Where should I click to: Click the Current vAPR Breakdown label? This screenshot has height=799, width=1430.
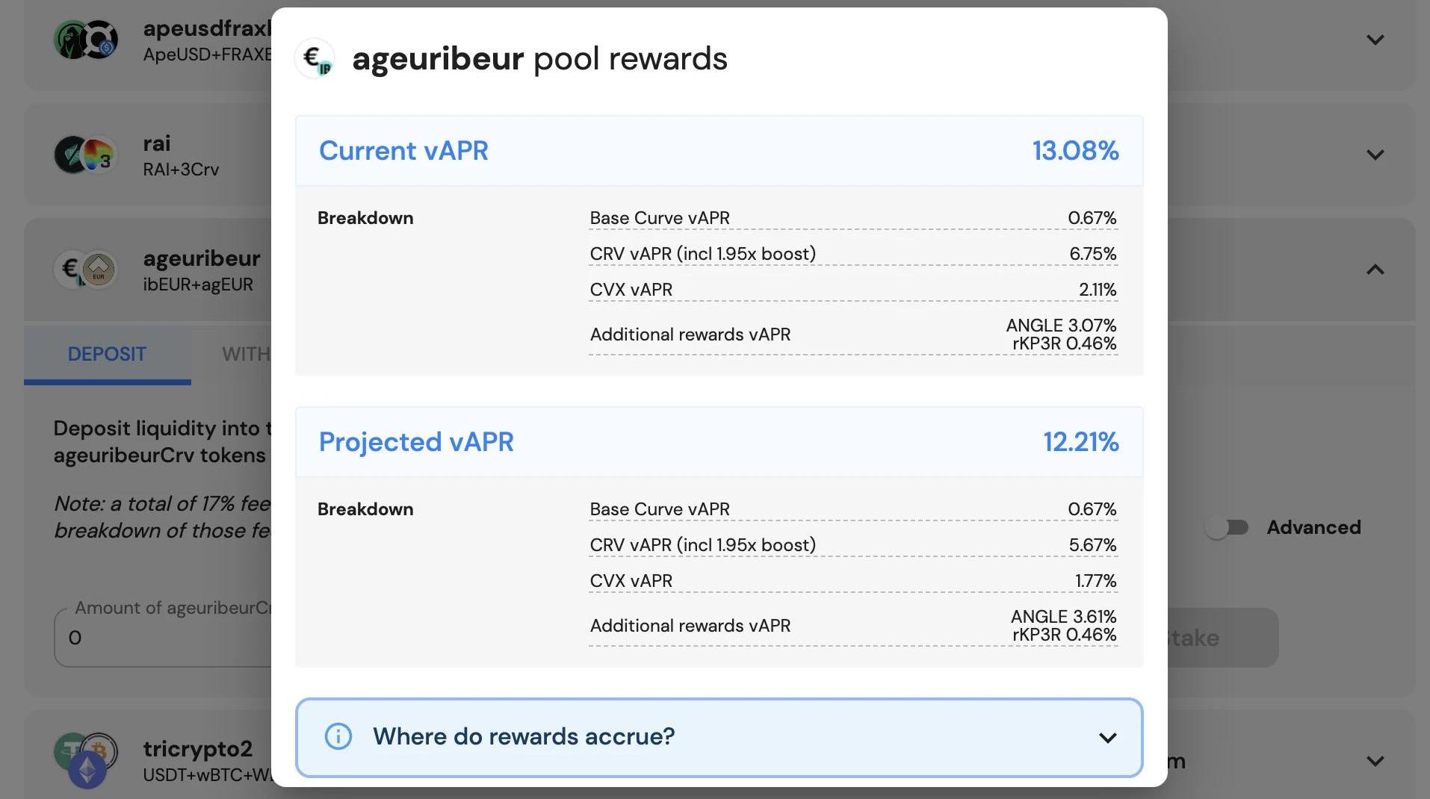[x=365, y=218]
